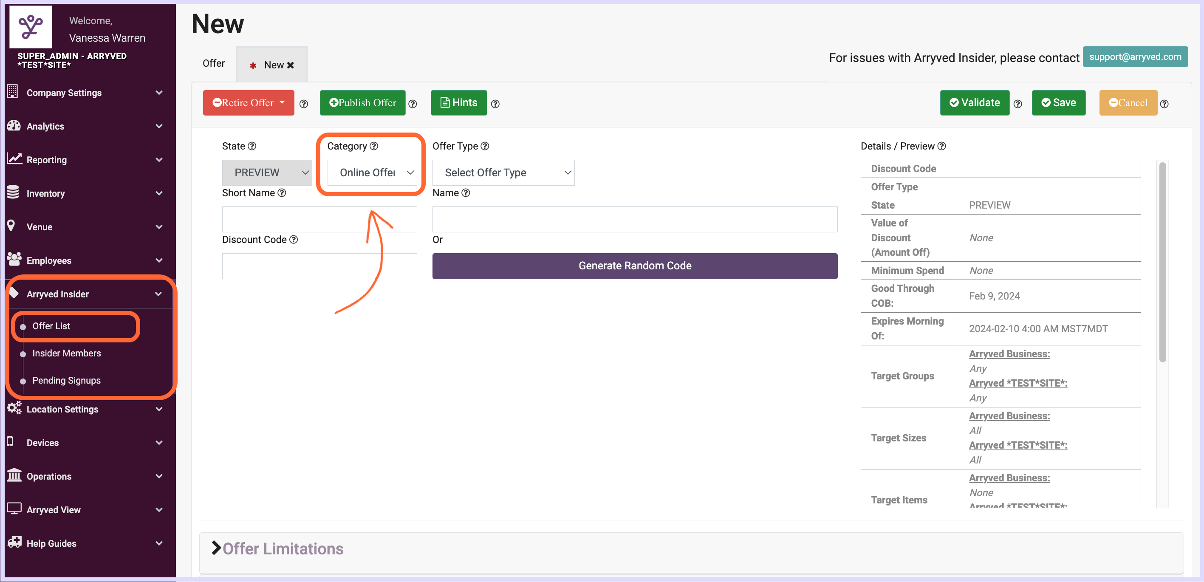Click the Analytics palette icon
1204x582 pixels.
pyautogui.click(x=14, y=125)
